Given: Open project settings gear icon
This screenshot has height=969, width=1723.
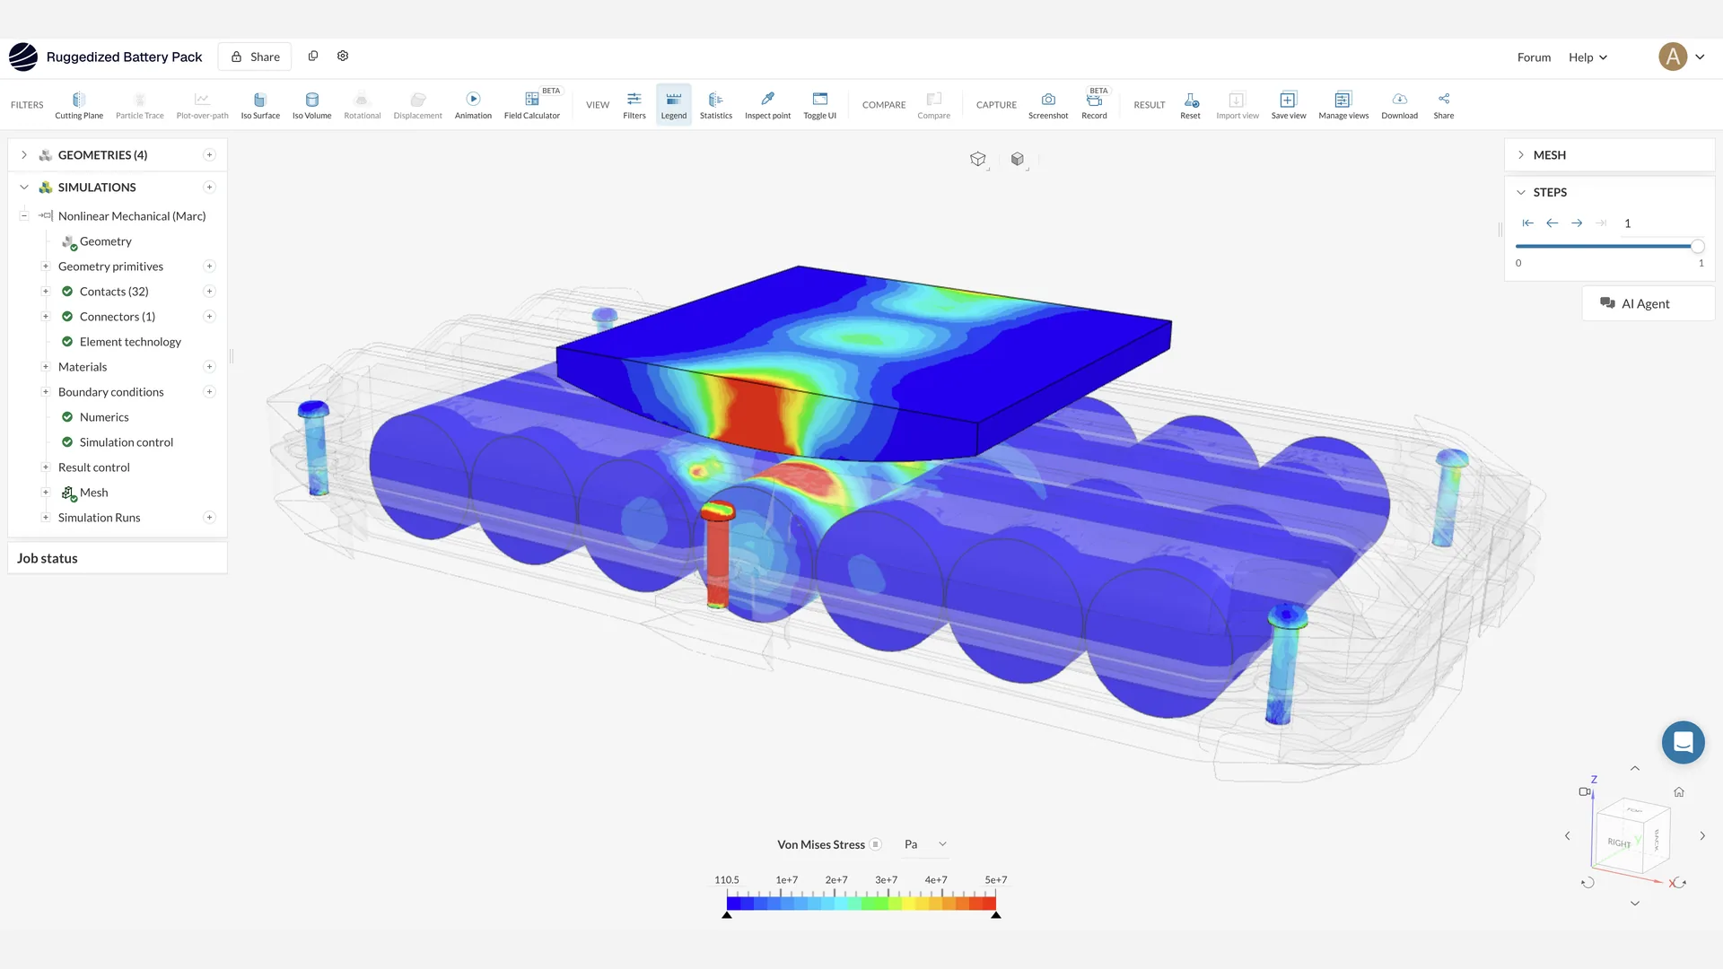Looking at the screenshot, I should click(343, 56).
